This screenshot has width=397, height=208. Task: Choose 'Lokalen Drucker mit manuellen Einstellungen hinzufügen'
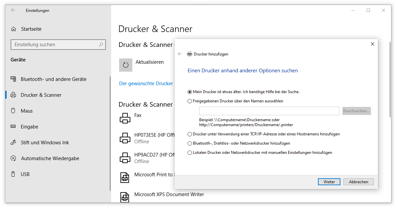pos(190,153)
